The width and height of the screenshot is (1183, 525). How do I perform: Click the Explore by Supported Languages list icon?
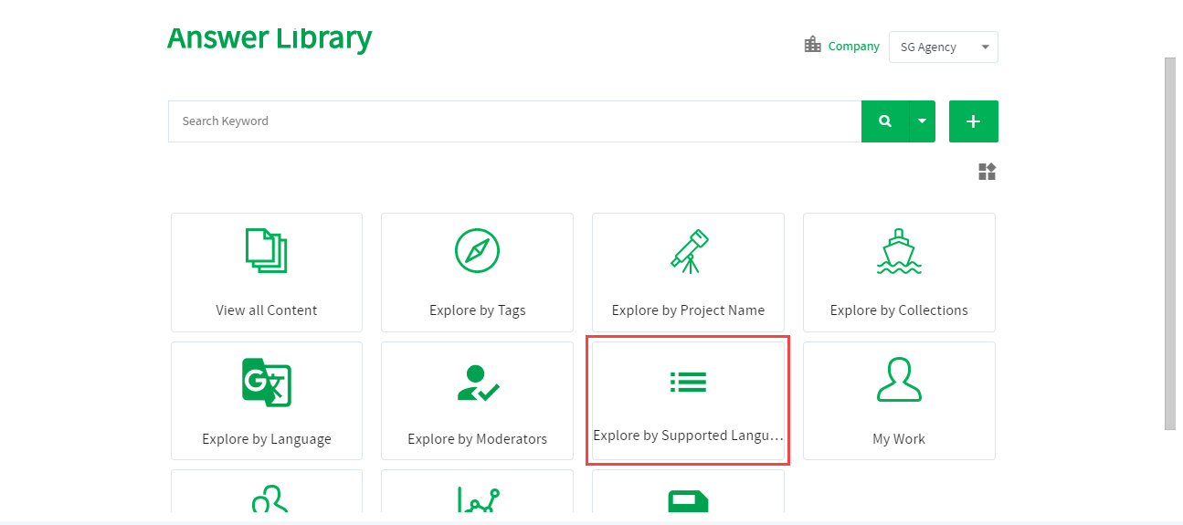(x=688, y=382)
